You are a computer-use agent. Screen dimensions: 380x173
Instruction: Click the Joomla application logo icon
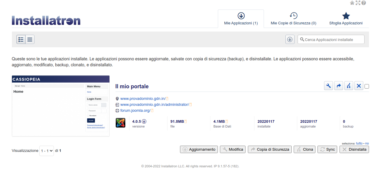[121, 123]
